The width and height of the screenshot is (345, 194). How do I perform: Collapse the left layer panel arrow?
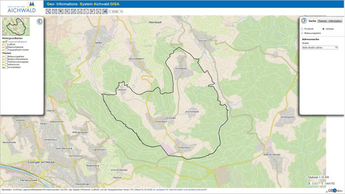[x=39, y=21]
